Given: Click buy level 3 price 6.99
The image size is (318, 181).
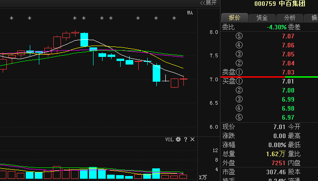Looking at the screenshot, I should click(288, 99).
